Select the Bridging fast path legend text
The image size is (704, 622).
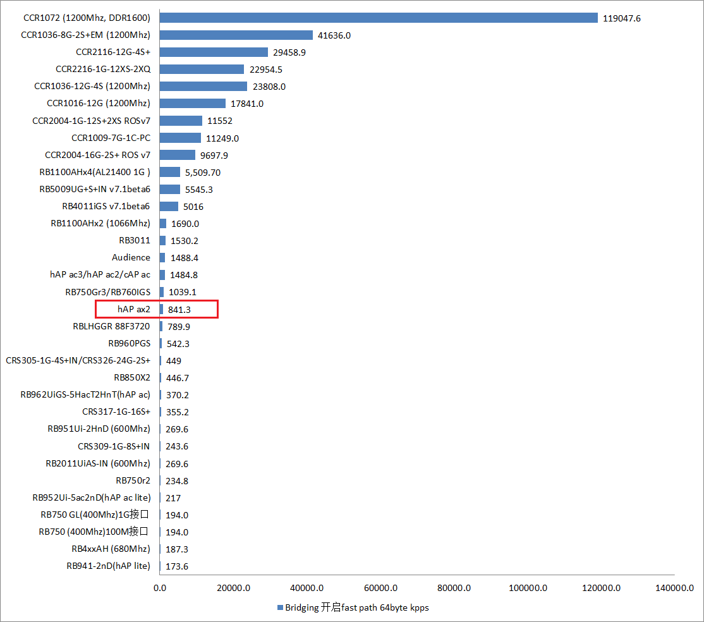click(357, 607)
